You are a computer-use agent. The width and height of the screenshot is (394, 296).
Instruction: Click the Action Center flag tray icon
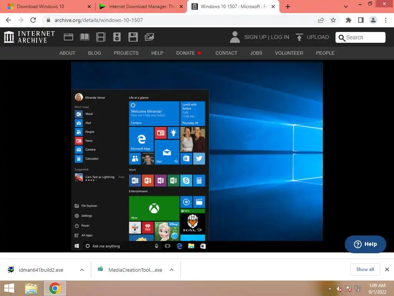click(349, 289)
